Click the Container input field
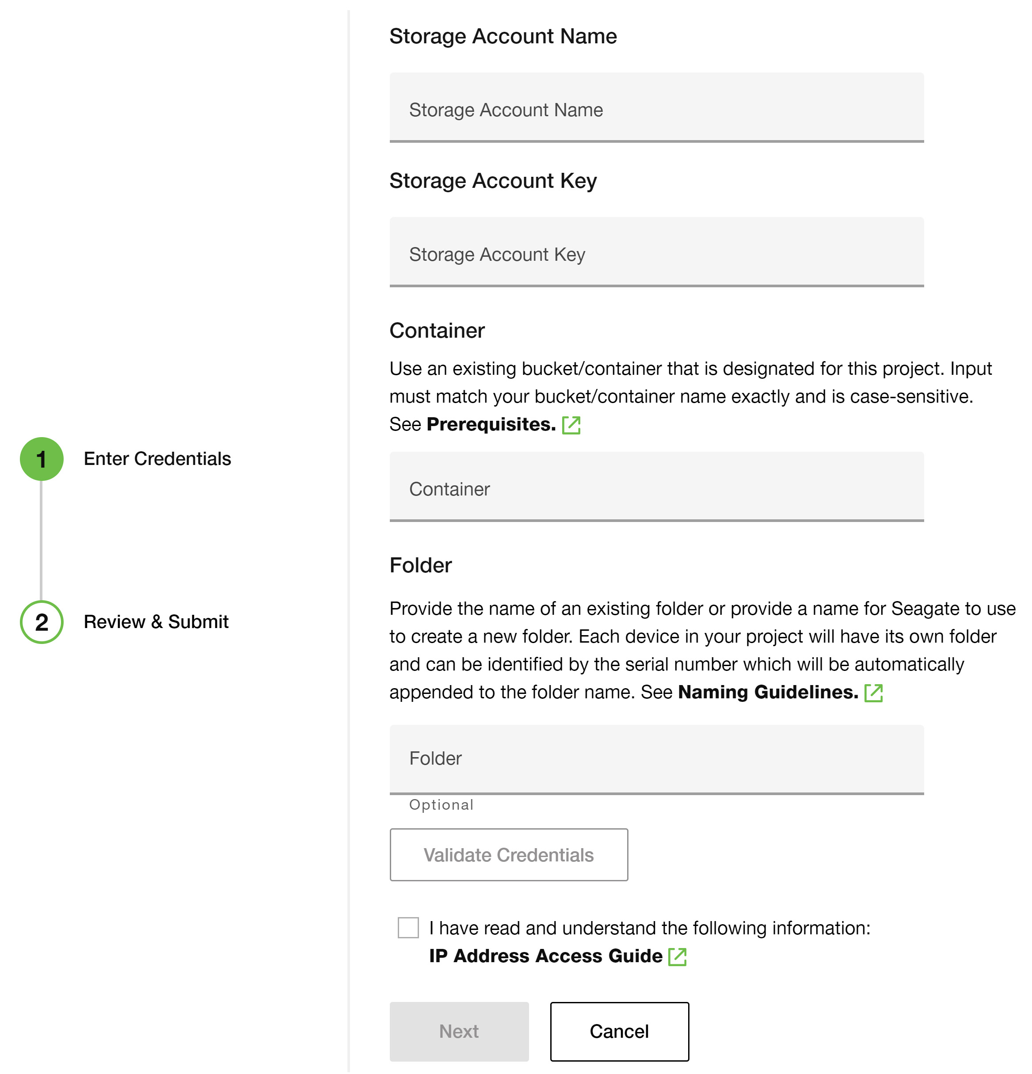This screenshot has height=1074, width=1032. [x=656, y=488]
